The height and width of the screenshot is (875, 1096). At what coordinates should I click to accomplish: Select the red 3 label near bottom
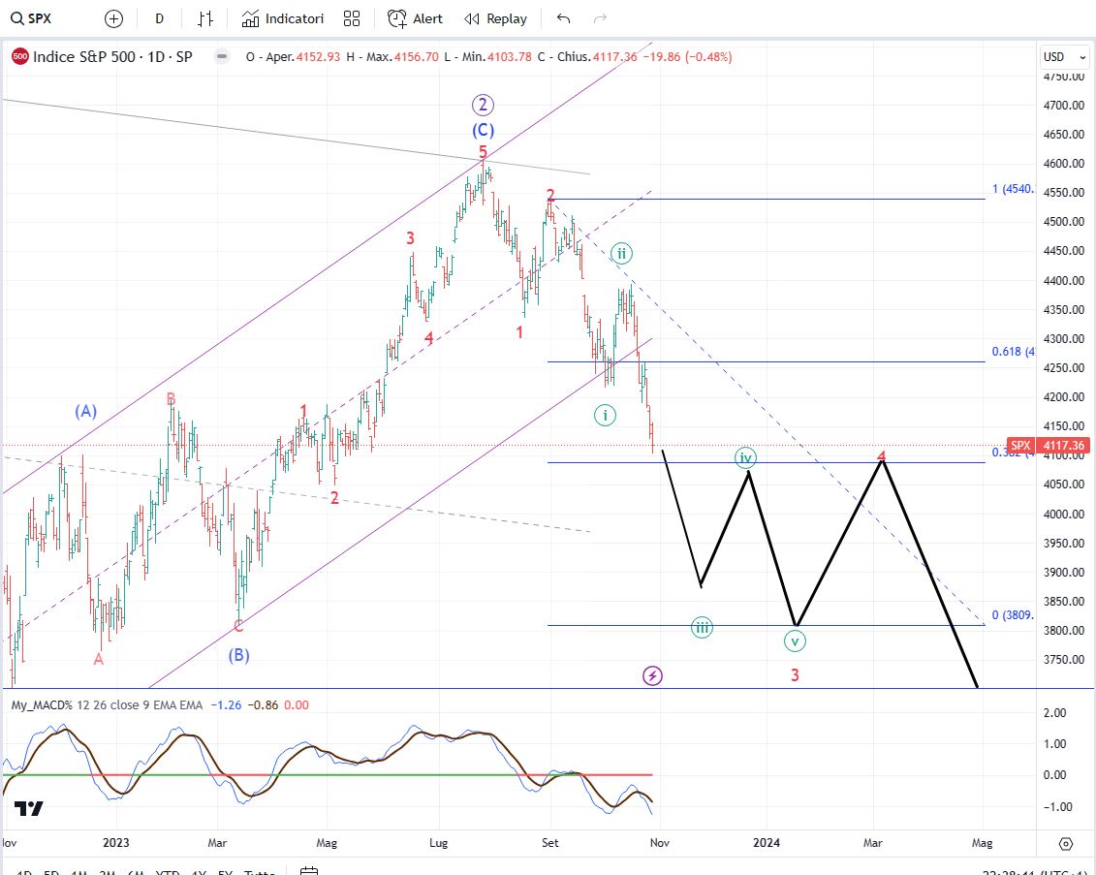pyautogui.click(x=795, y=675)
